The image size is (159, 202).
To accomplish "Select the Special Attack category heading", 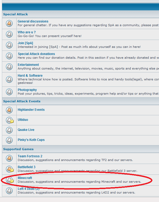I will coord(15,14).
